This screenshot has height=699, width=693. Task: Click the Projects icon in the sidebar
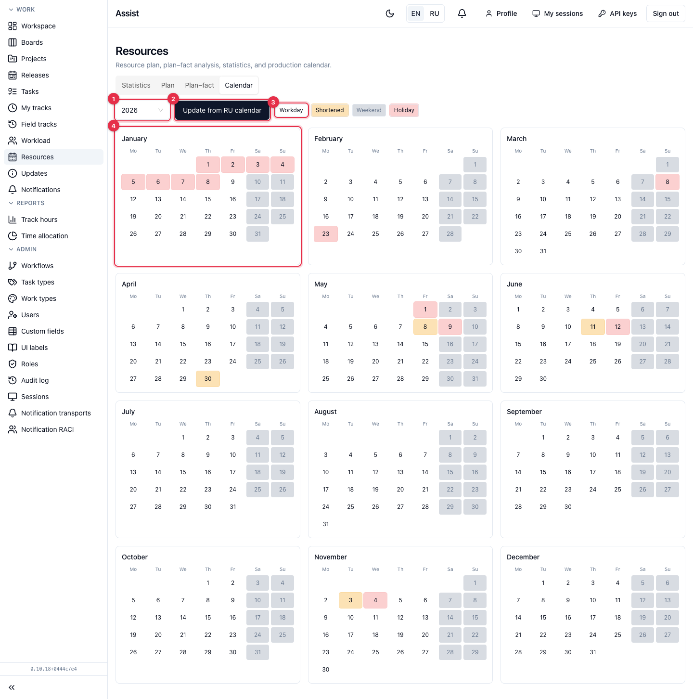click(13, 59)
